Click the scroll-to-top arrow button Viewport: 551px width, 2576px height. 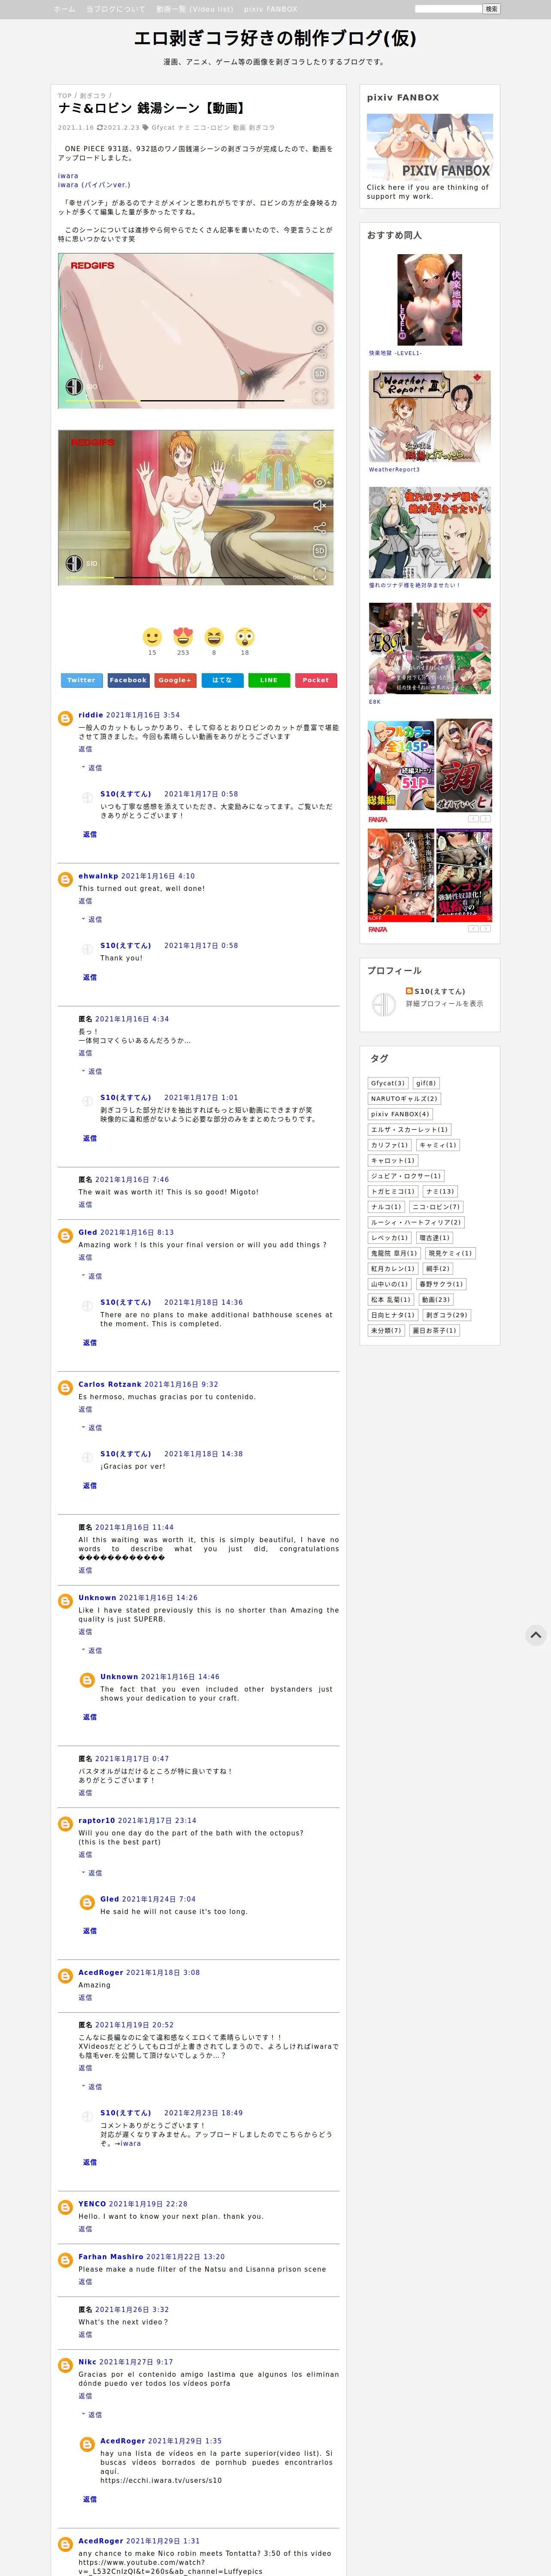coord(536,1635)
